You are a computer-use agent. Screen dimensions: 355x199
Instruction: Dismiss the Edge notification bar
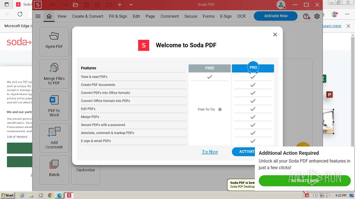point(348,26)
